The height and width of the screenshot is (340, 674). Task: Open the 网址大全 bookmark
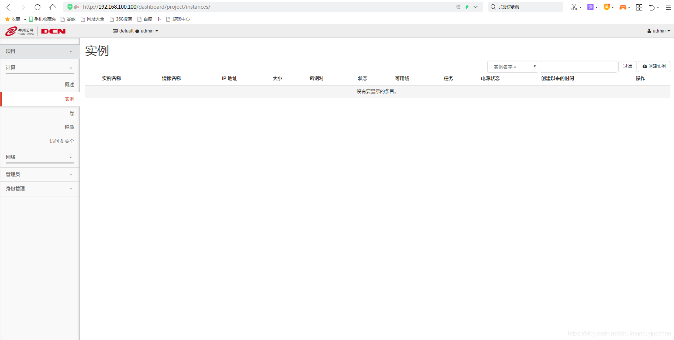click(93, 19)
